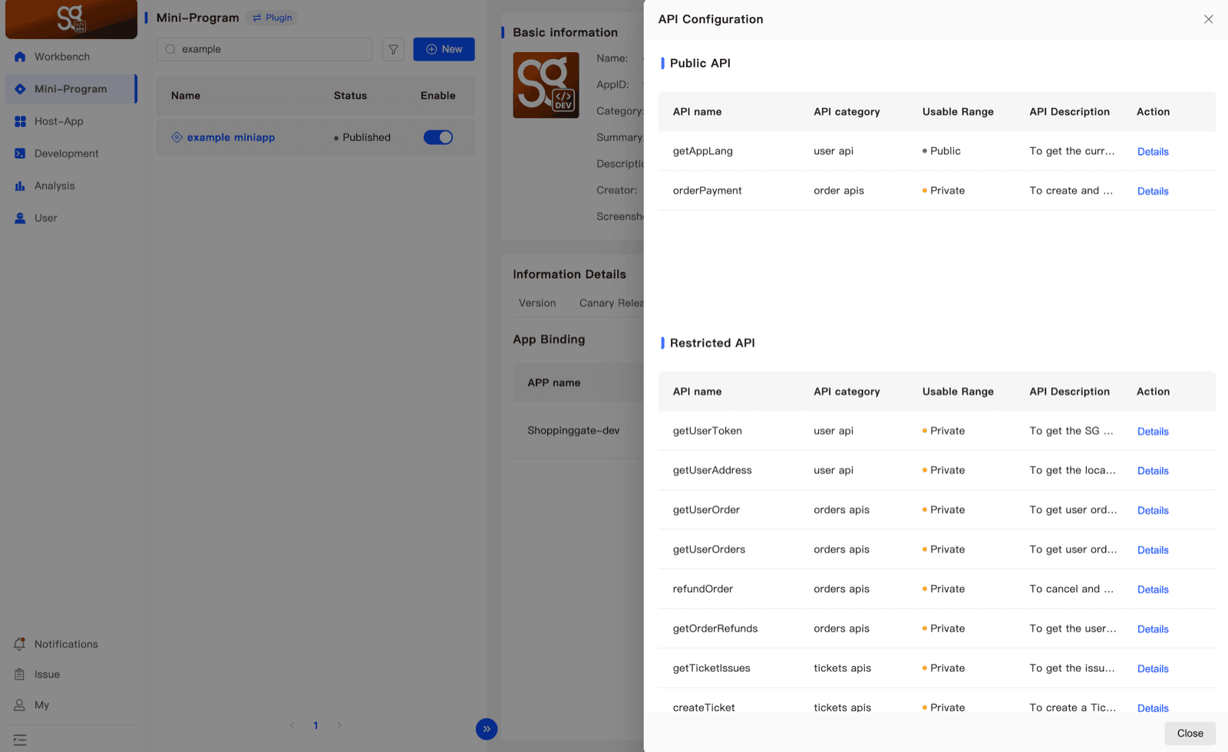Click the Analysis bar chart icon
Screen dimensions: 1228x752
(x=20, y=186)
